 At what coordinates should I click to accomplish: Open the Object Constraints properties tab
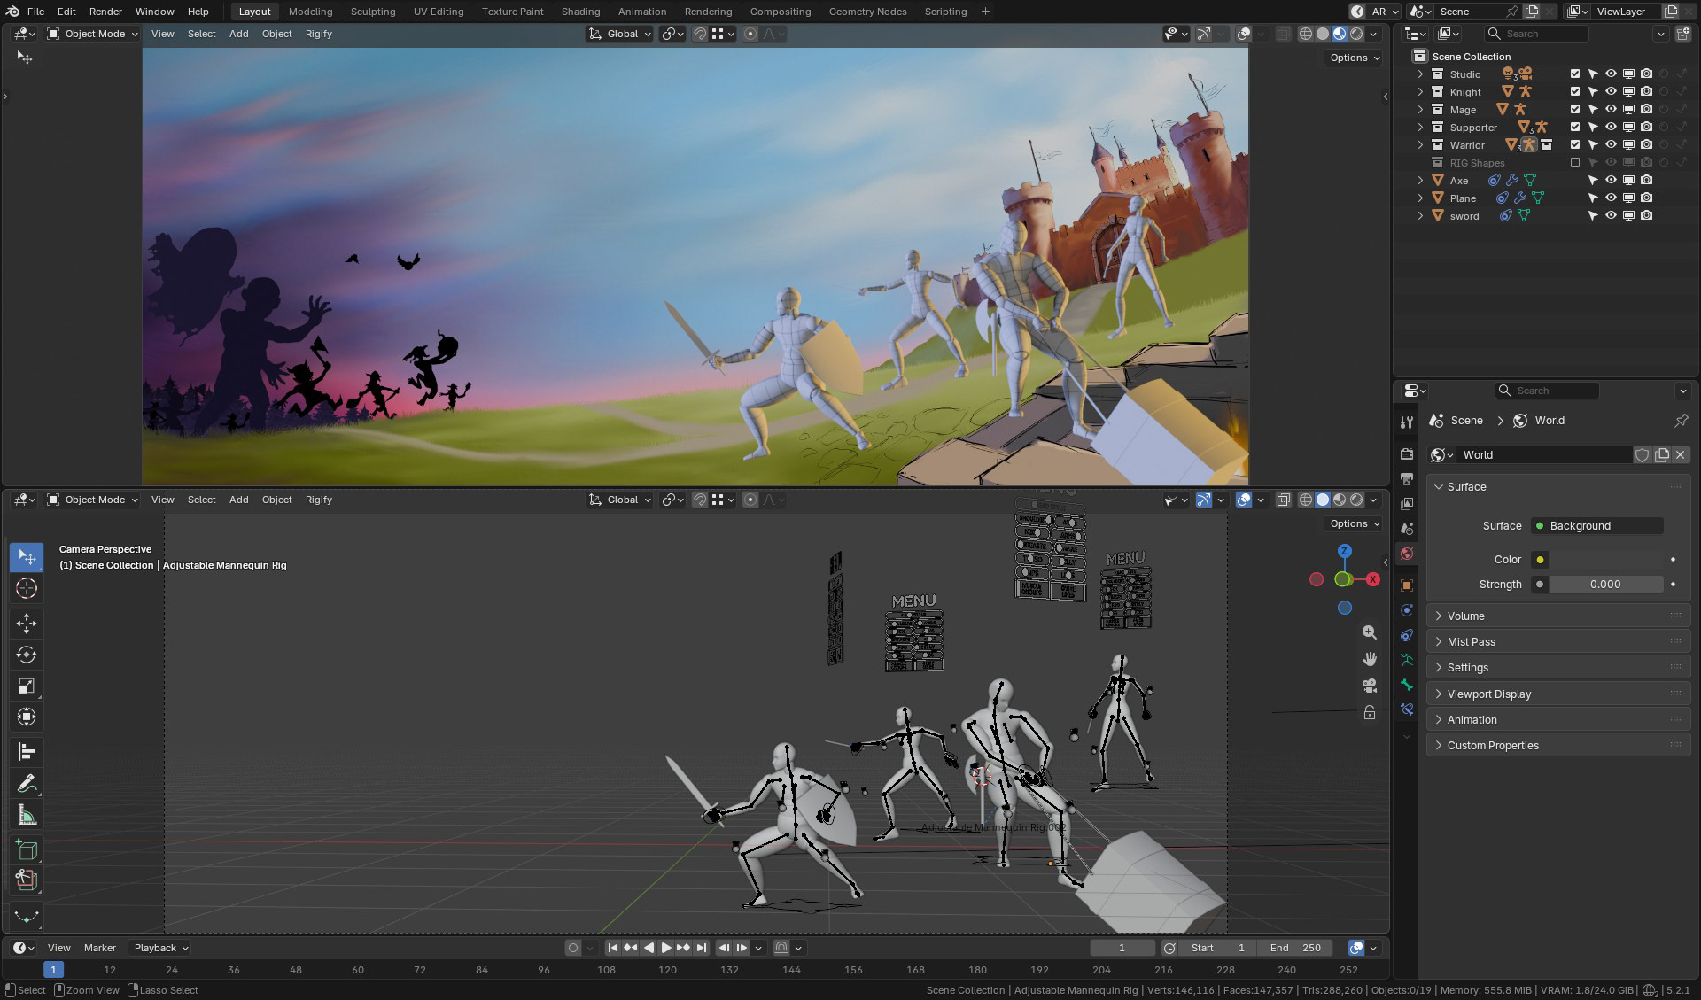[1406, 635]
